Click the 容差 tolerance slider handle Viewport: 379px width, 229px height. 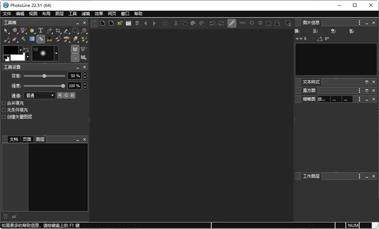44,76
